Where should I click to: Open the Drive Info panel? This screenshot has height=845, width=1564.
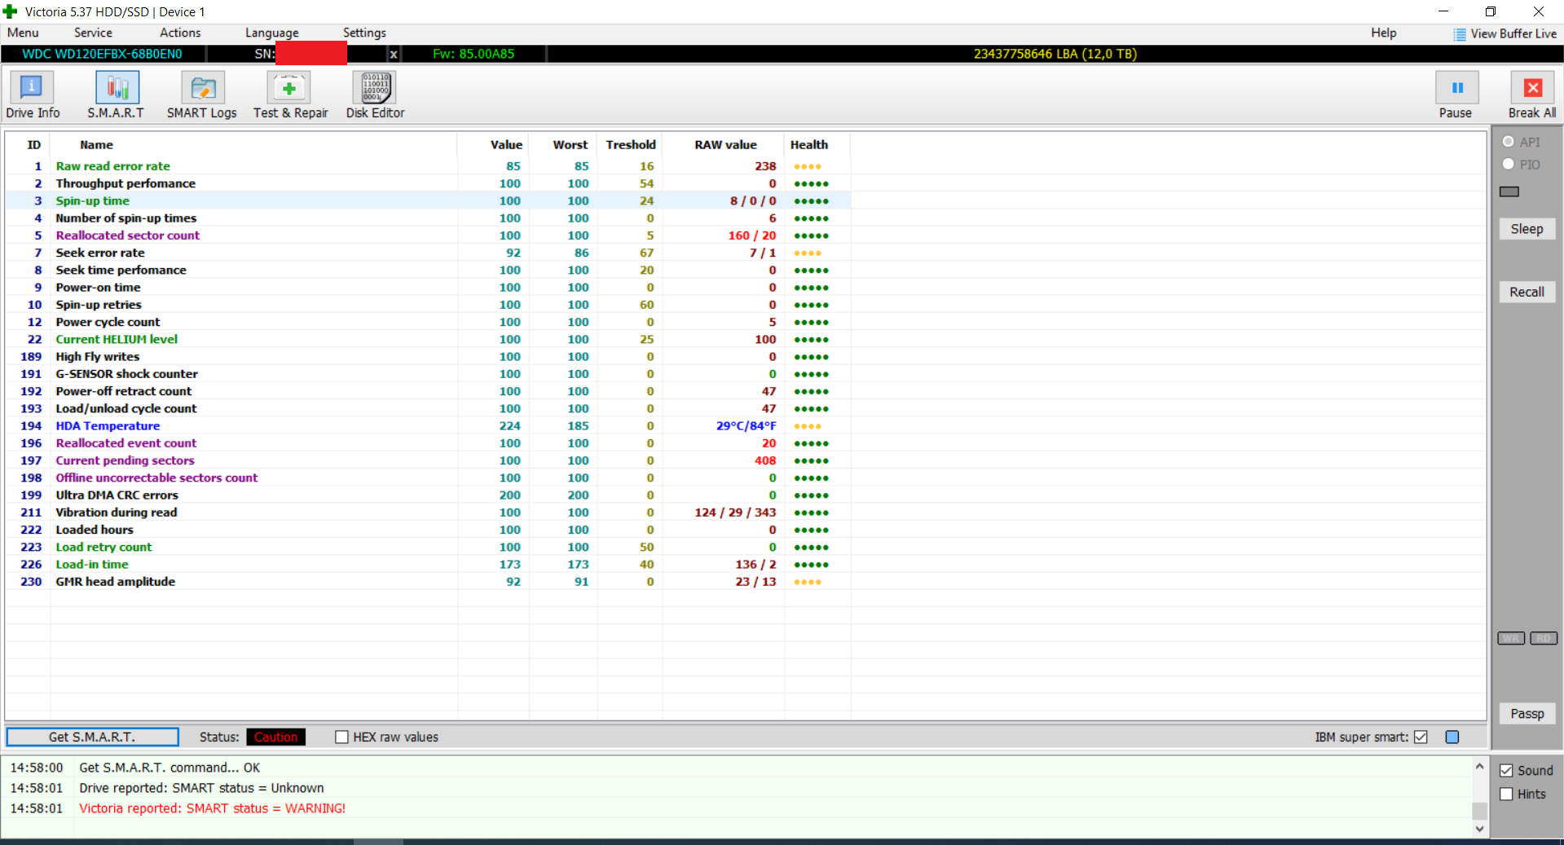point(32,95)
